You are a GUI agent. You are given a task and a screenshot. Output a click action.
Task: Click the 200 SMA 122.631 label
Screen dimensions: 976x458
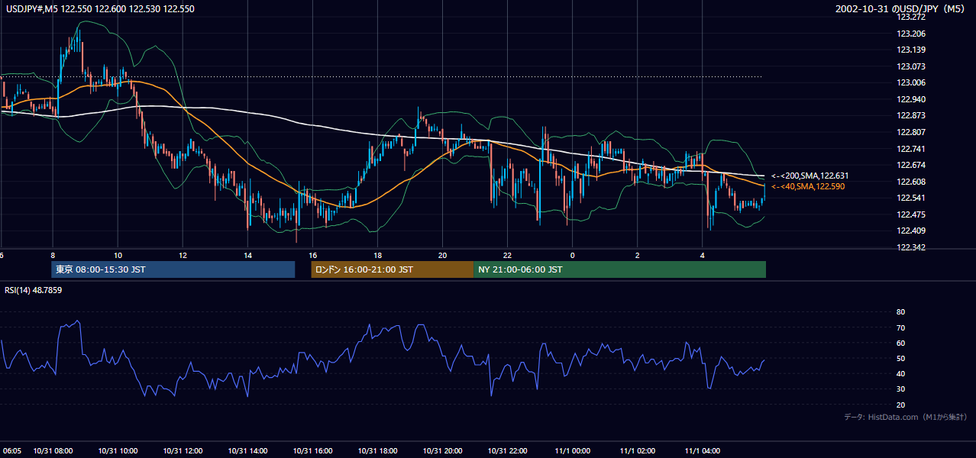810,176
